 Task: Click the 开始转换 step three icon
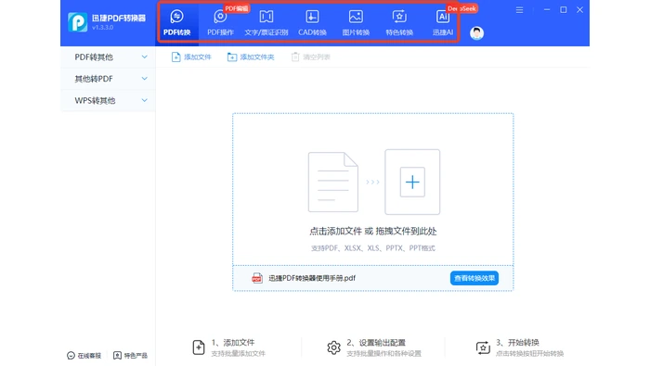tap(483, 347)
